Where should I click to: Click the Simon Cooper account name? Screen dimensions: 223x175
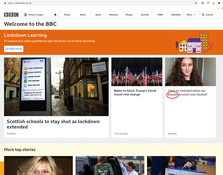click(x=36, y=15)
